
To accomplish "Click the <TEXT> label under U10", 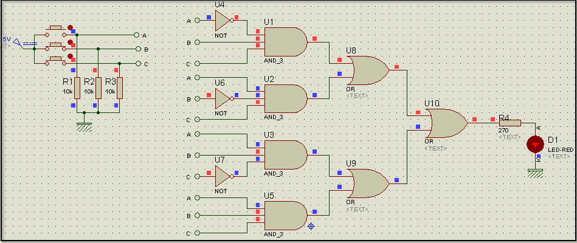I will point(435,148).
